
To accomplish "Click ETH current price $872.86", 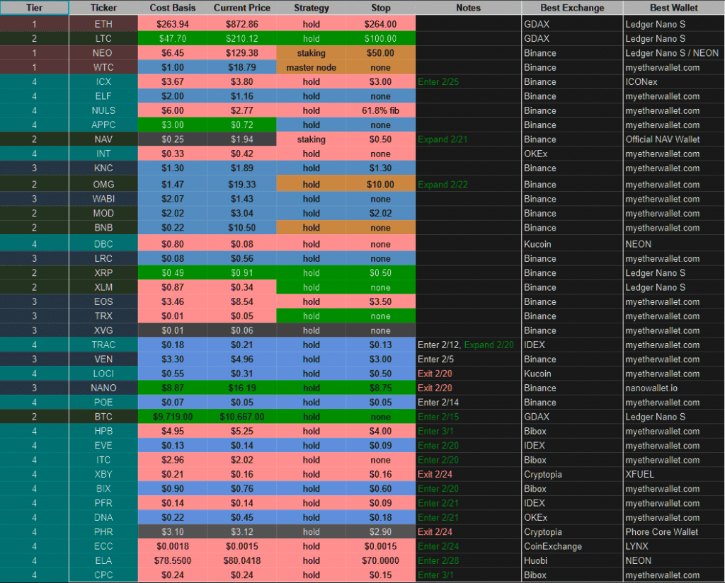I will (242, 24).
